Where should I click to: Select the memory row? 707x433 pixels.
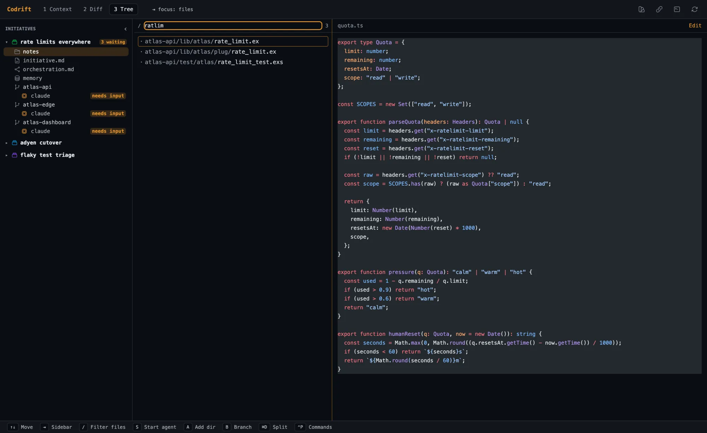coord(66,78)
